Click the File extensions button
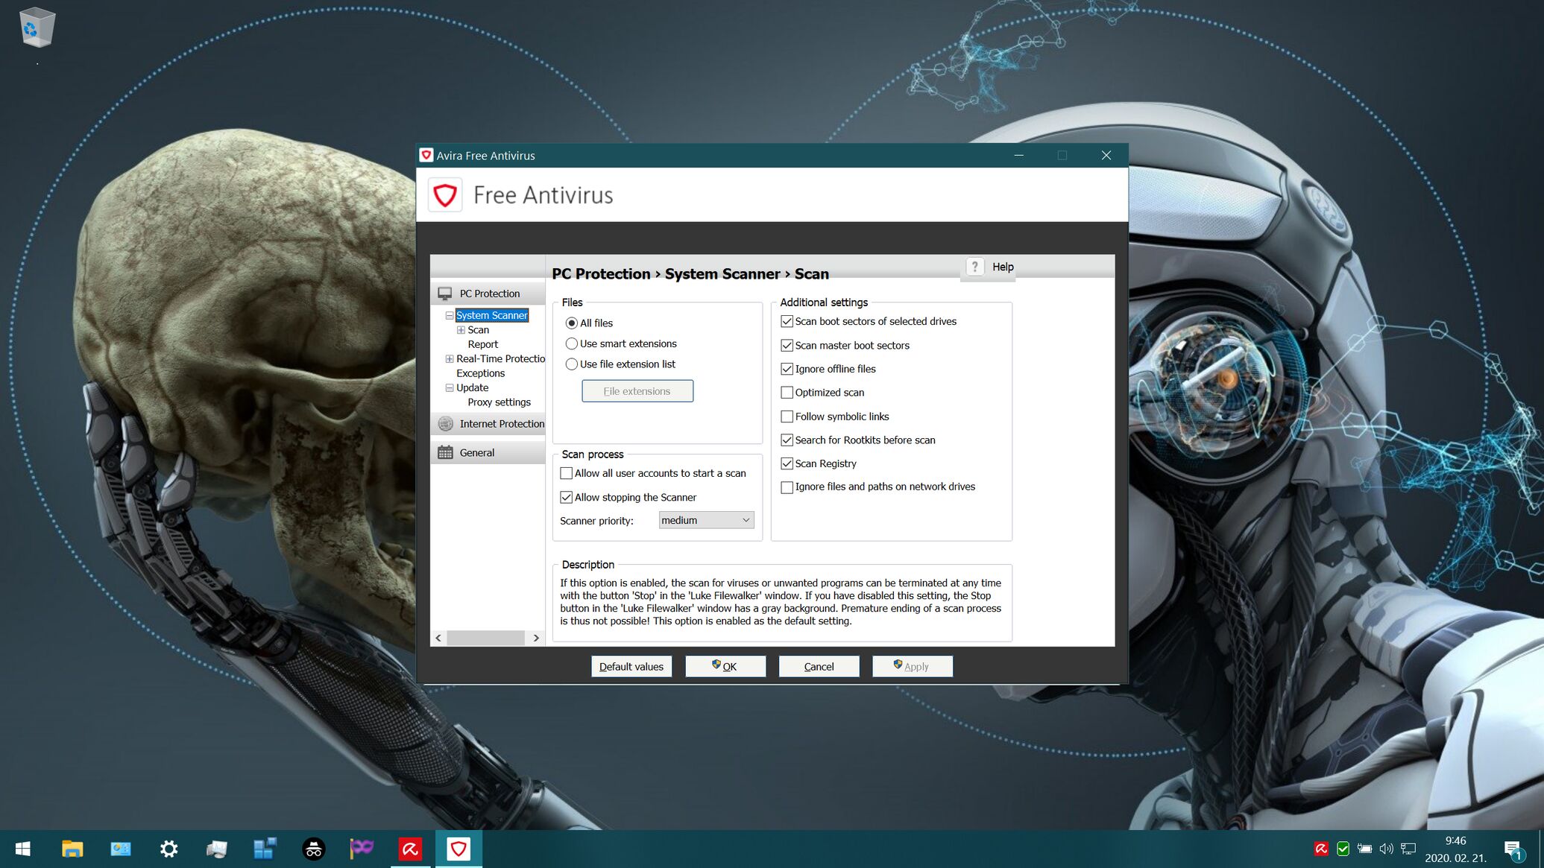Screen dimensions: 1544x868 [x=637, y=391]
